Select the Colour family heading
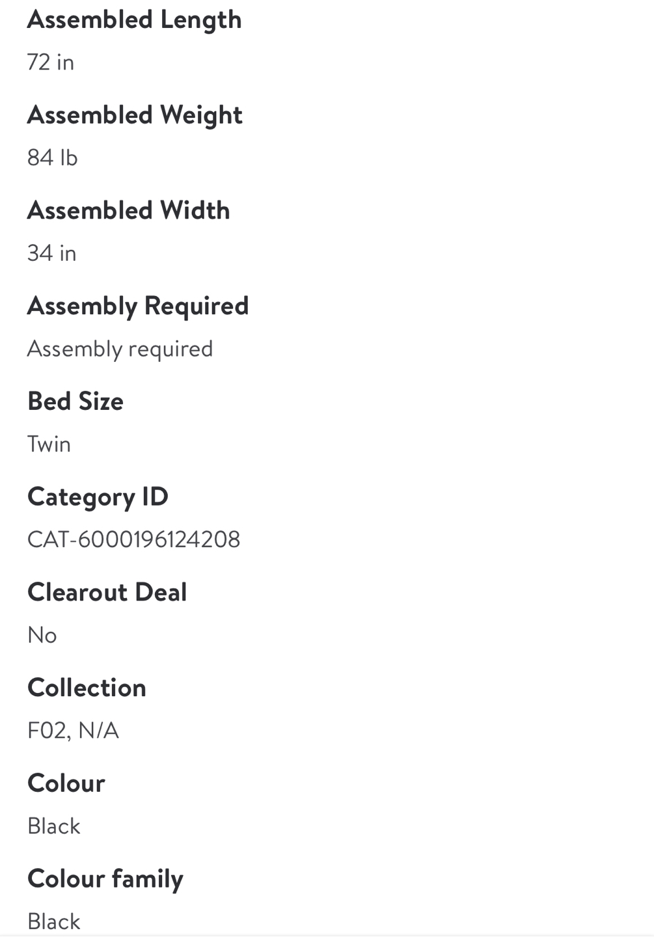Screen dimensions: 654x937 click(105, 879)
